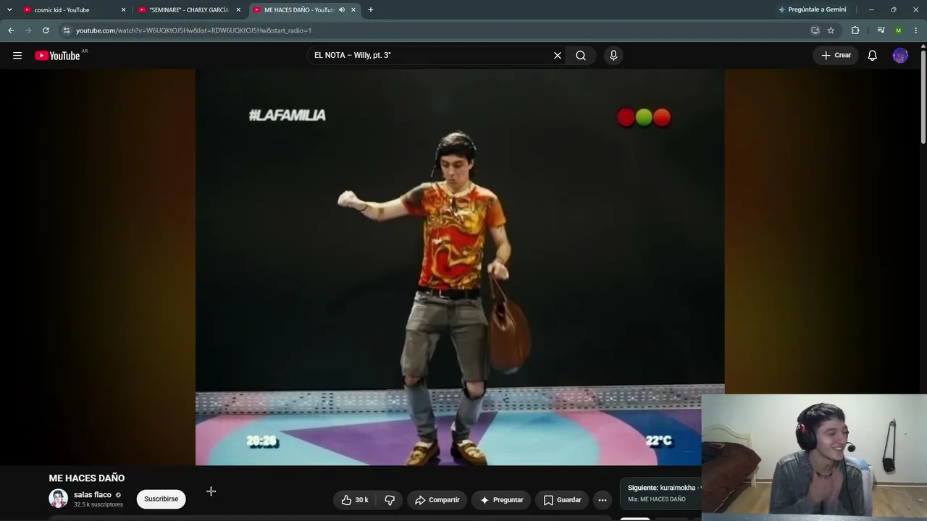This screenshot has width=927, height=521.
Task: Click the Pregúntale a Gemini button
Action: [812, 10]
